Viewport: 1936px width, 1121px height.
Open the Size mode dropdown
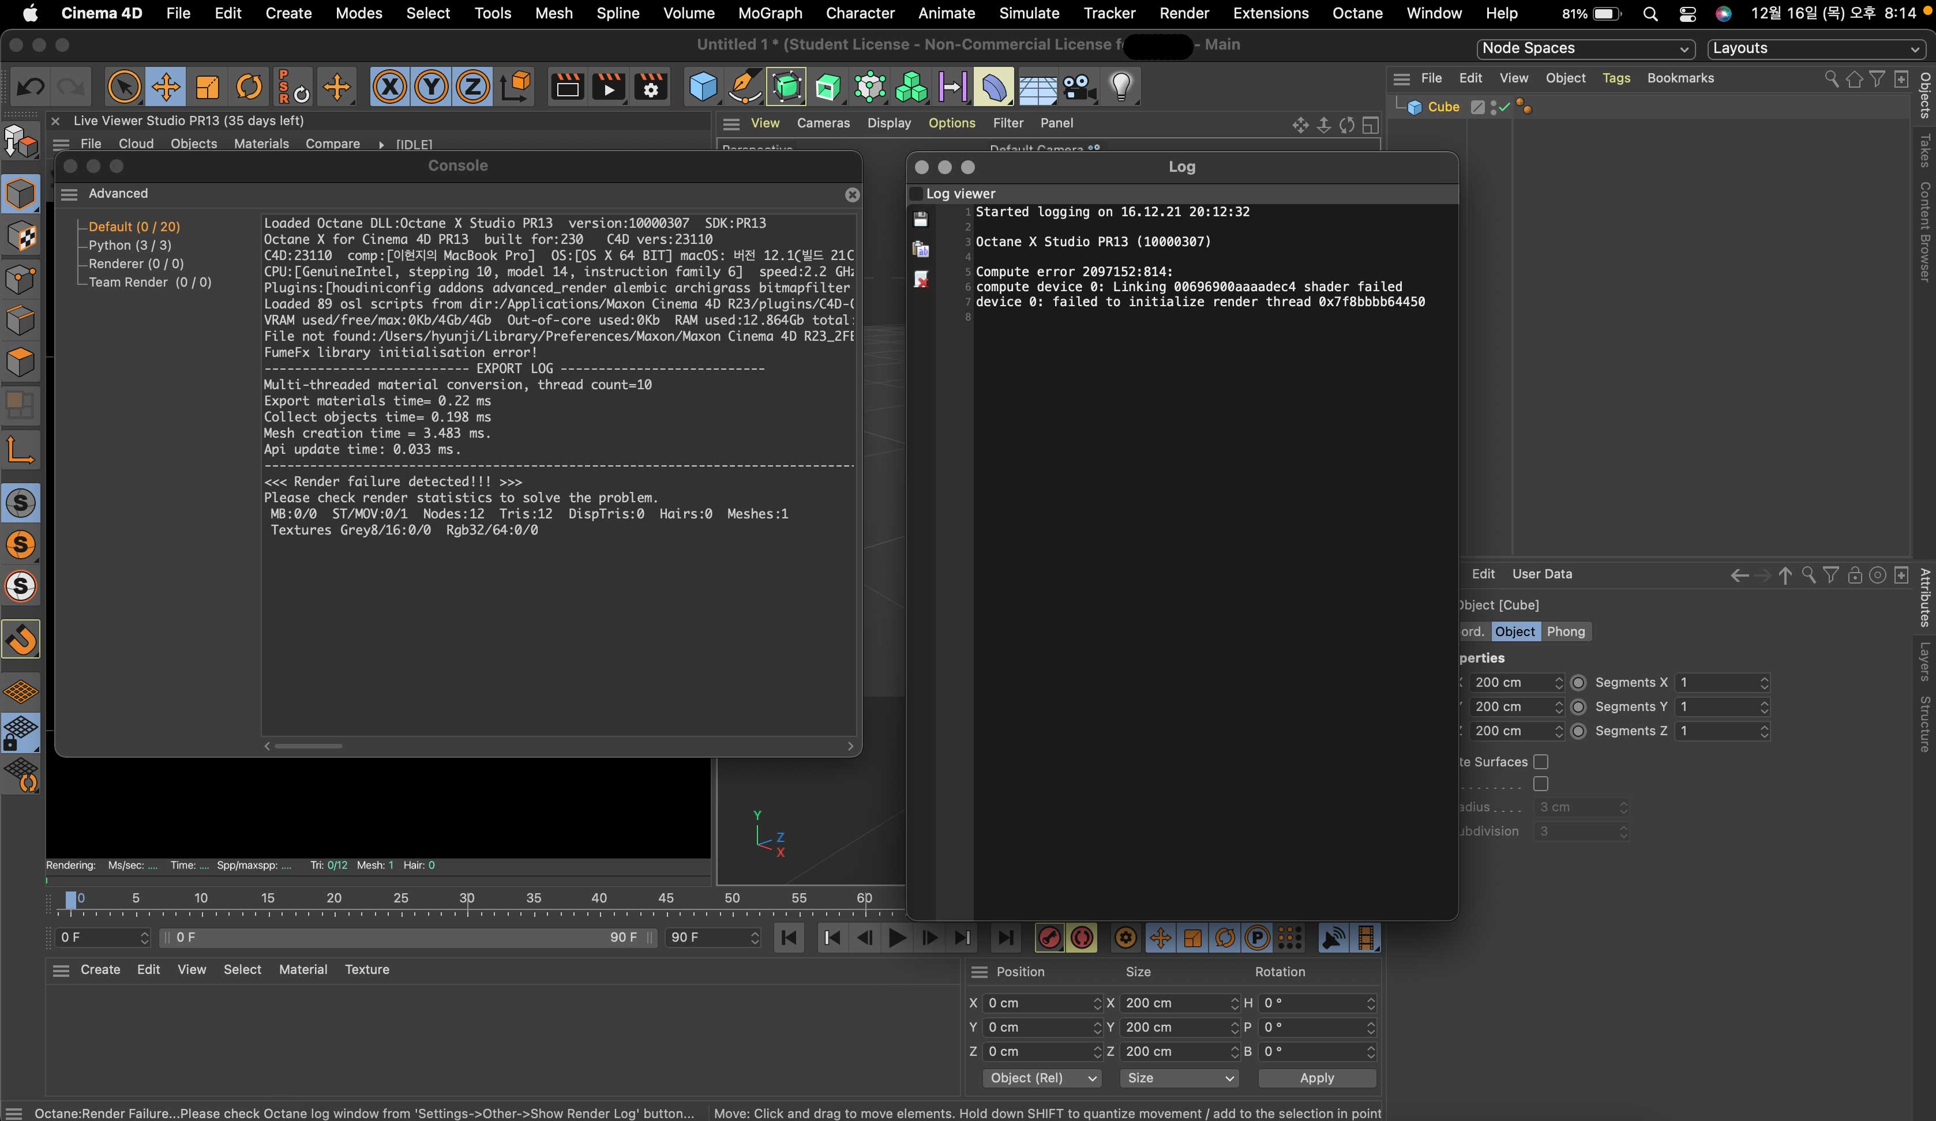(1179, 1078)
